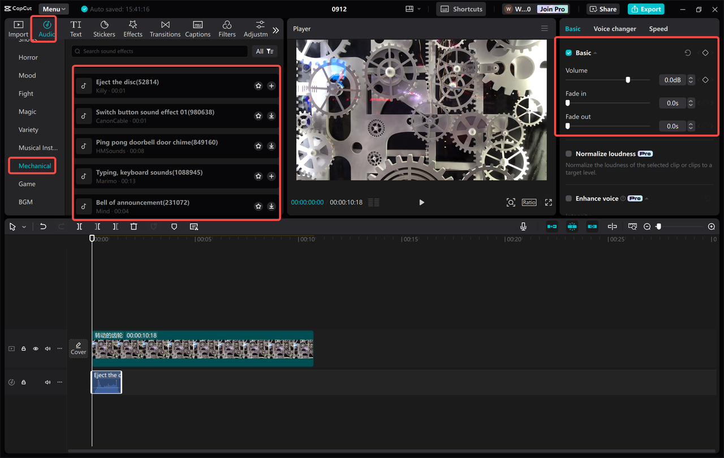Image resolution: width=724 pixels, height=458 pixels.
Task: Open the Stickers panel
Action: pos(104,28)
